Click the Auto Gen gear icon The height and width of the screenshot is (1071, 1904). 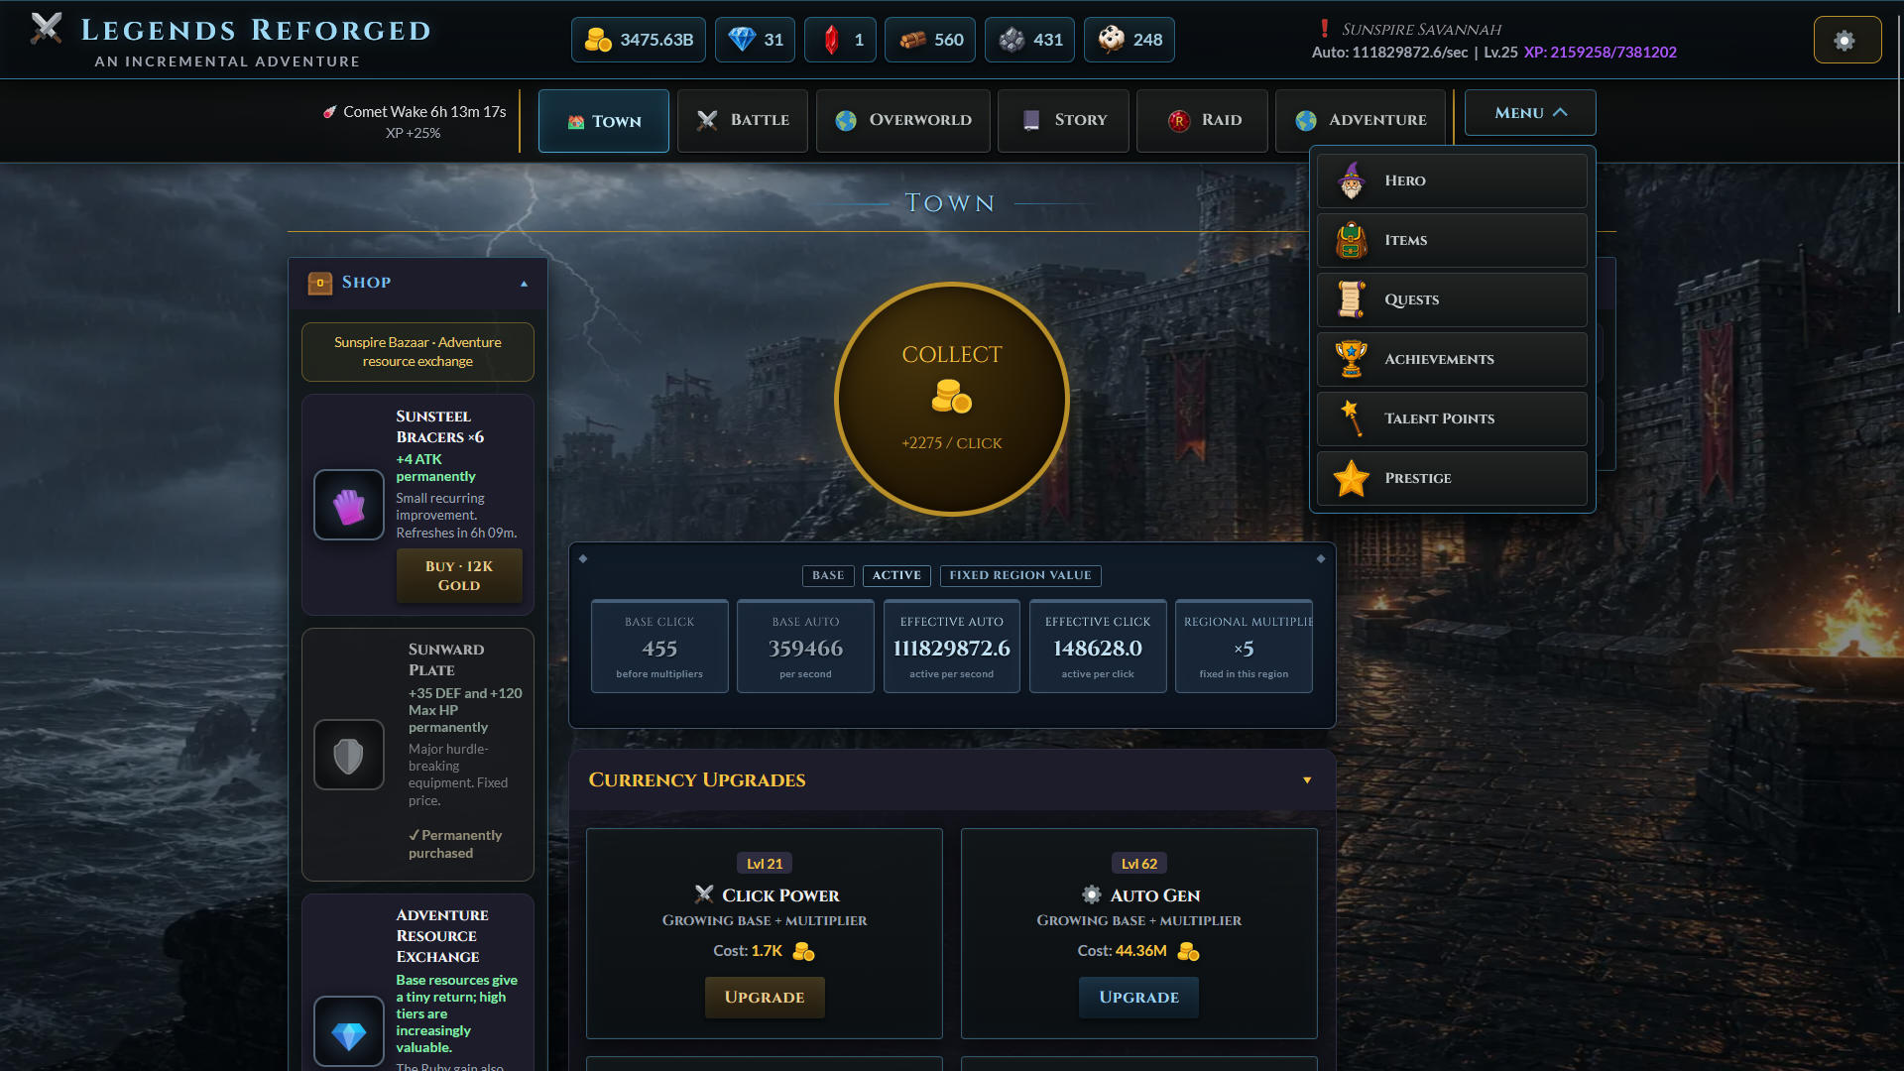click(x=1092, y=894)
